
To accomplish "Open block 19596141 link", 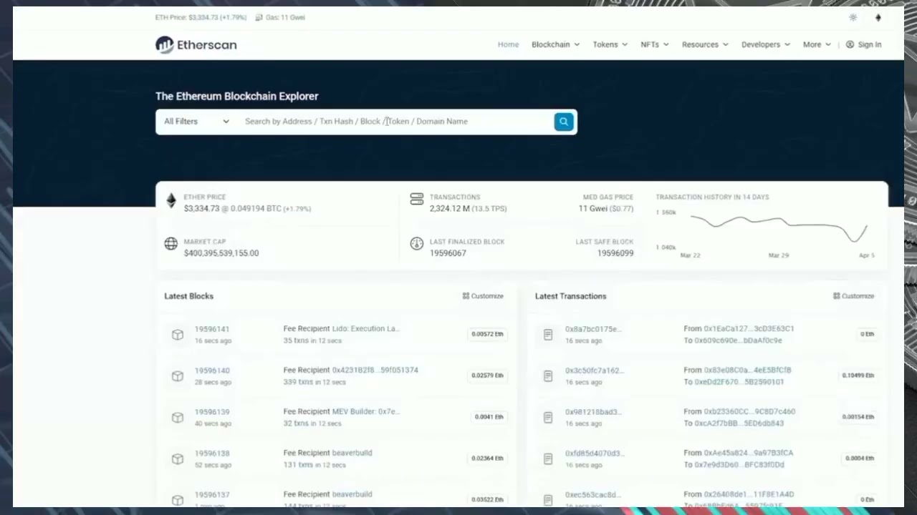I will click(x=212, y=329).
